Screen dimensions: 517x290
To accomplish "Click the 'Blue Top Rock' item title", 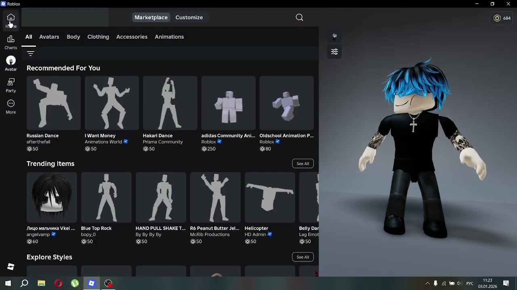I will coord(96,228).
